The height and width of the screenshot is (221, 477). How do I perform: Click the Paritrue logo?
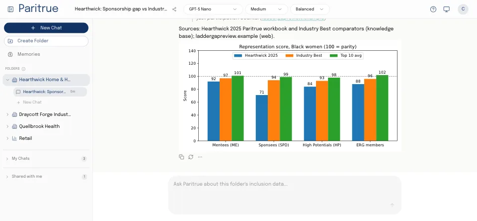pyautogui.click(x=38, y=8)
